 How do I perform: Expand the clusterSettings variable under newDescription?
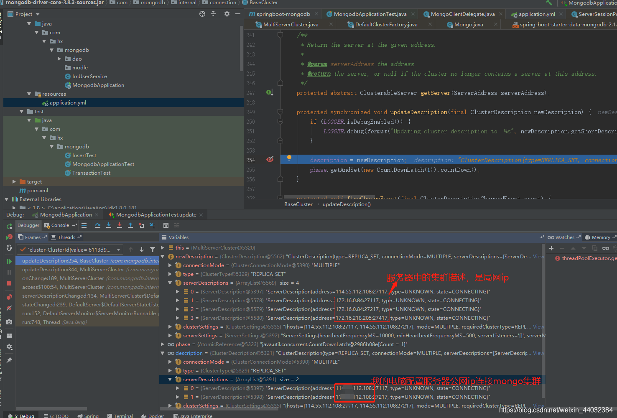[x=170, y=327]
